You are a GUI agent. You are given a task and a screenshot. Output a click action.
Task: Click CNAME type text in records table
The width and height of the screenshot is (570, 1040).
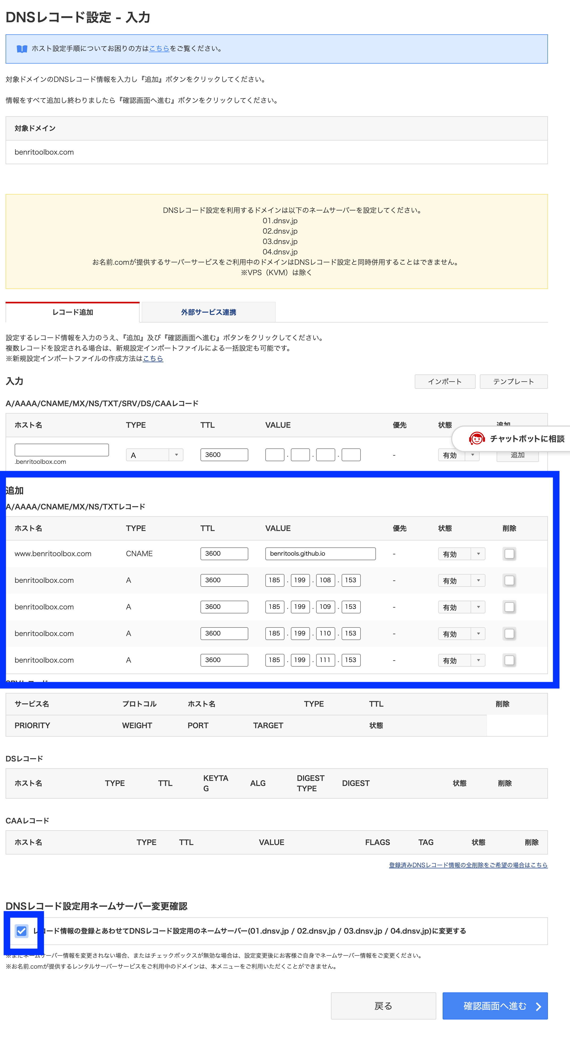(x=139, y=554)
